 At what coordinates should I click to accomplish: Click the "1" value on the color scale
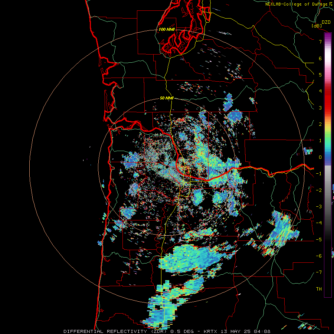(320, 141)
